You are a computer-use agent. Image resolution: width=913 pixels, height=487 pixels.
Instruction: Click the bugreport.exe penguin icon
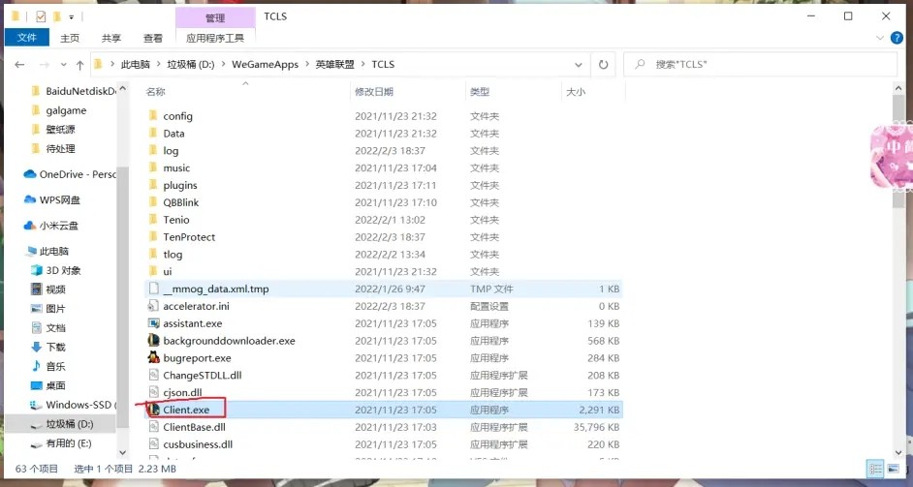(x=154, y=358)
